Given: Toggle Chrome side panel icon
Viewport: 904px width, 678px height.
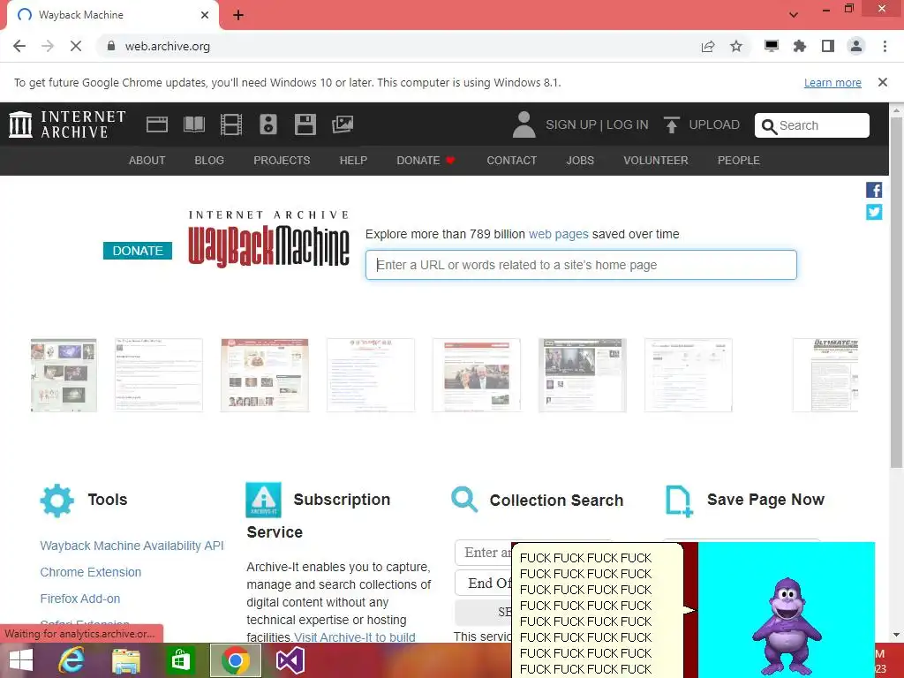Looking at the screenshot, I should [828, 46].
